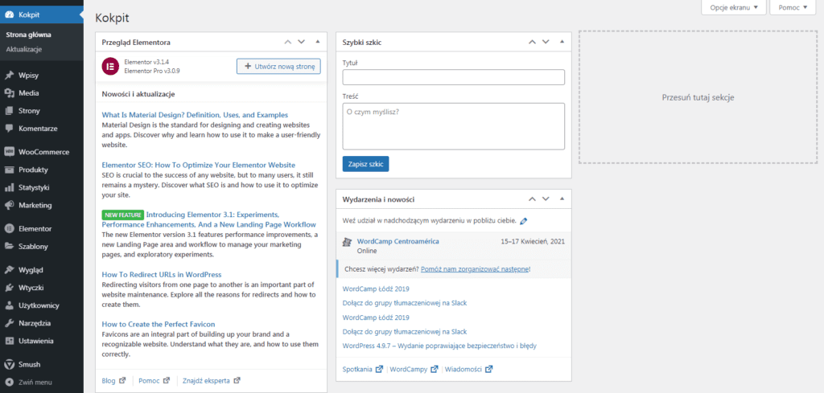
Task: Open the Pomoc help dropdown at top
Action: 793,7
